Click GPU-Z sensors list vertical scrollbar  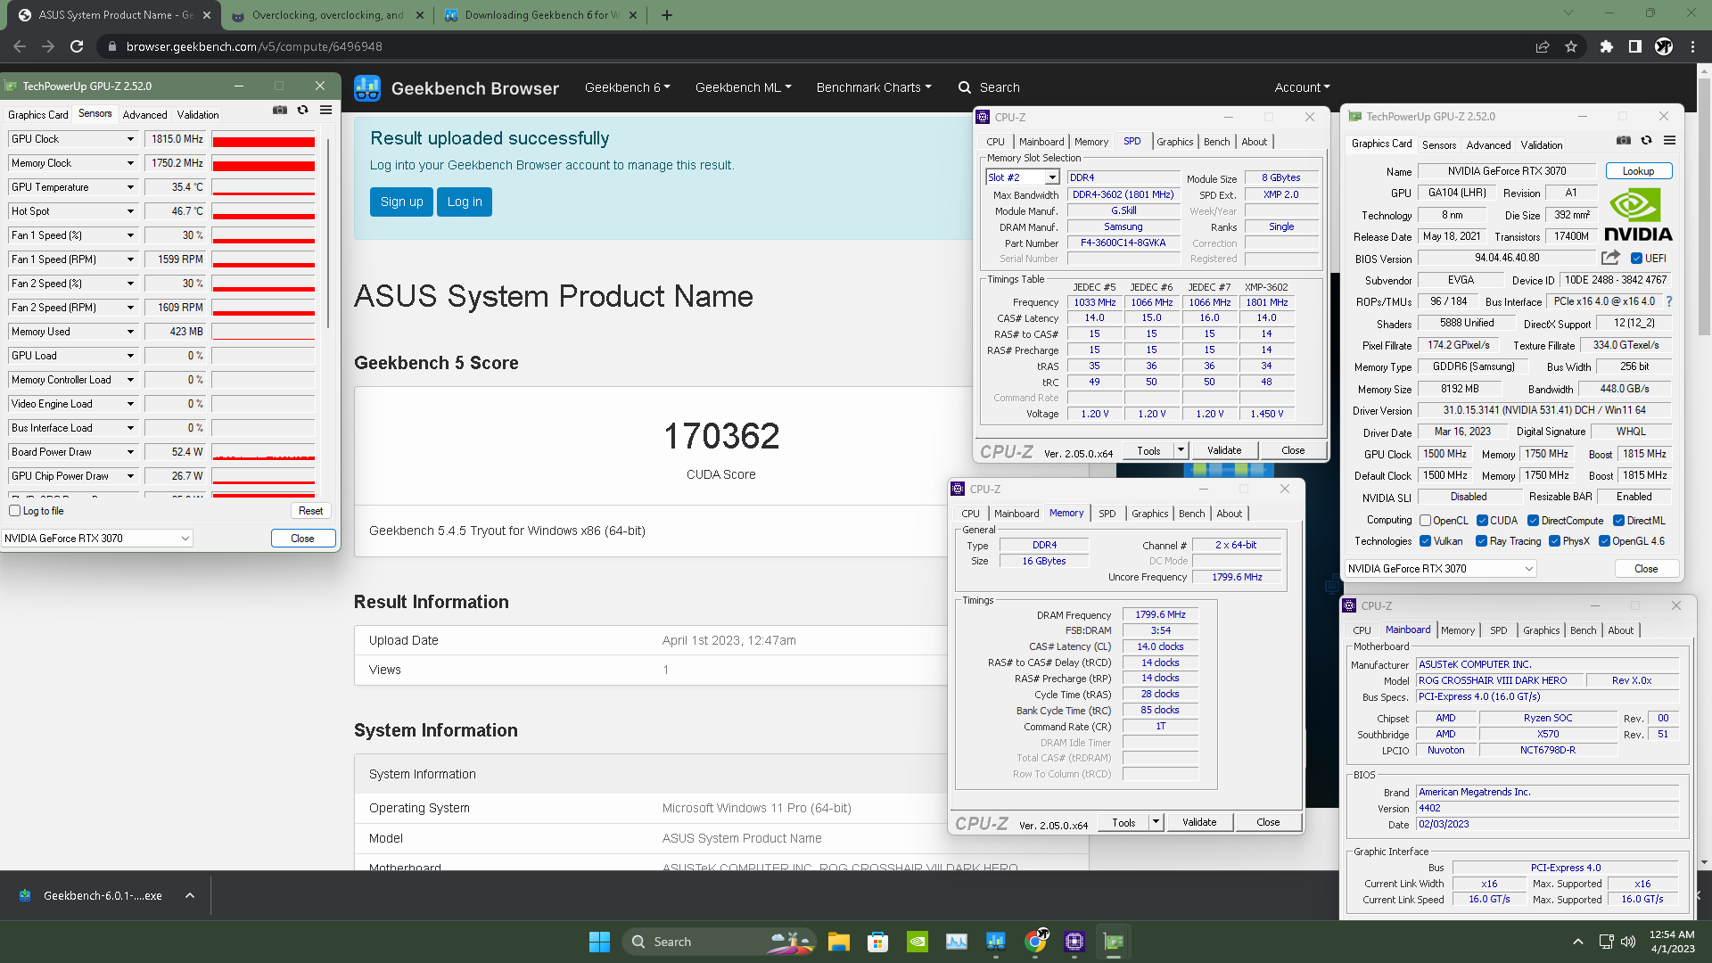click(329, 232)
